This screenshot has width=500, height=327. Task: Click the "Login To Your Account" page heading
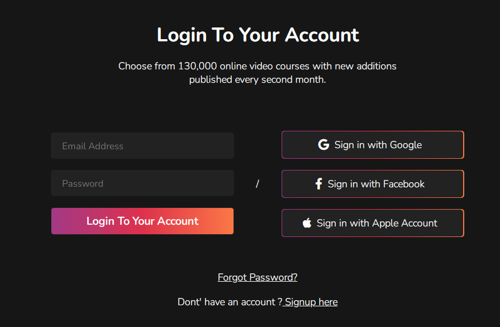[258, 35]
